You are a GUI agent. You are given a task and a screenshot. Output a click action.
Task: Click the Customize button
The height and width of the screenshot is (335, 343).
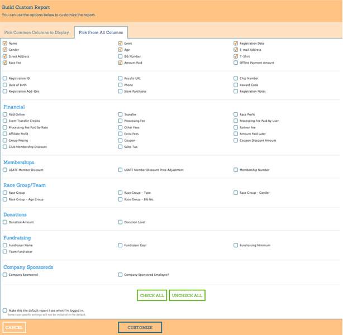pos(140,328)
